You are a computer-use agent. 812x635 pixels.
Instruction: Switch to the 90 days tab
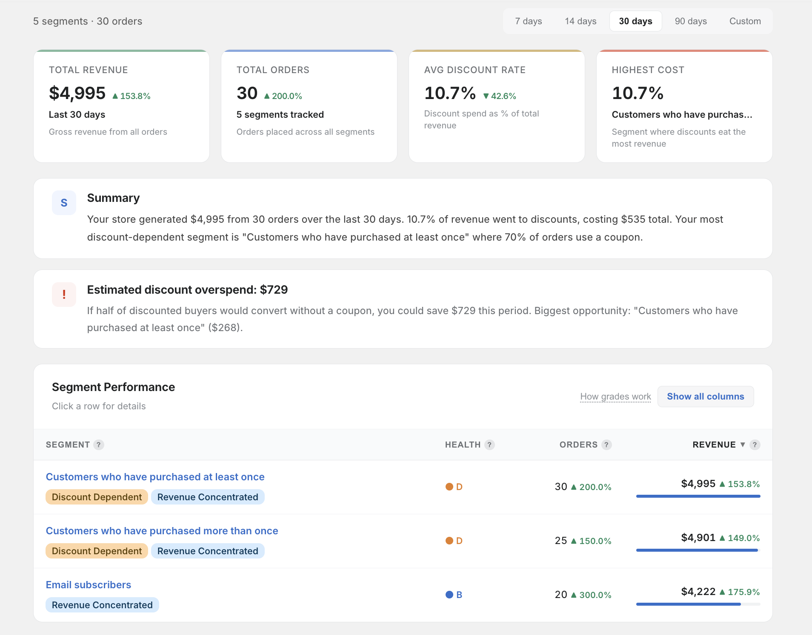click(x=690, y=21)
